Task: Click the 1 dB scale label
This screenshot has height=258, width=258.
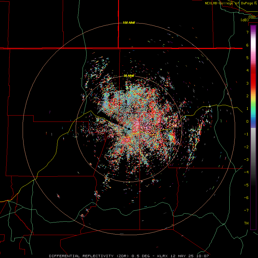Action: point(247,109)
